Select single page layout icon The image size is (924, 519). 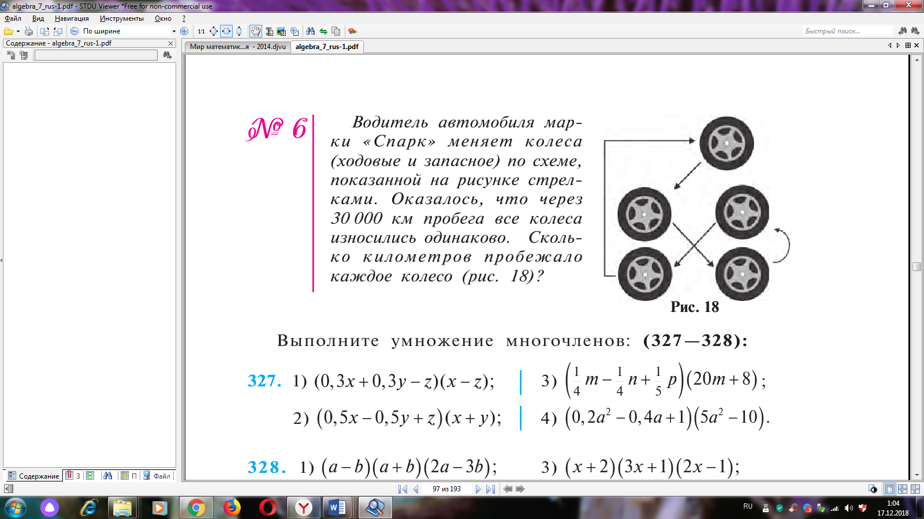coord(889,489)
